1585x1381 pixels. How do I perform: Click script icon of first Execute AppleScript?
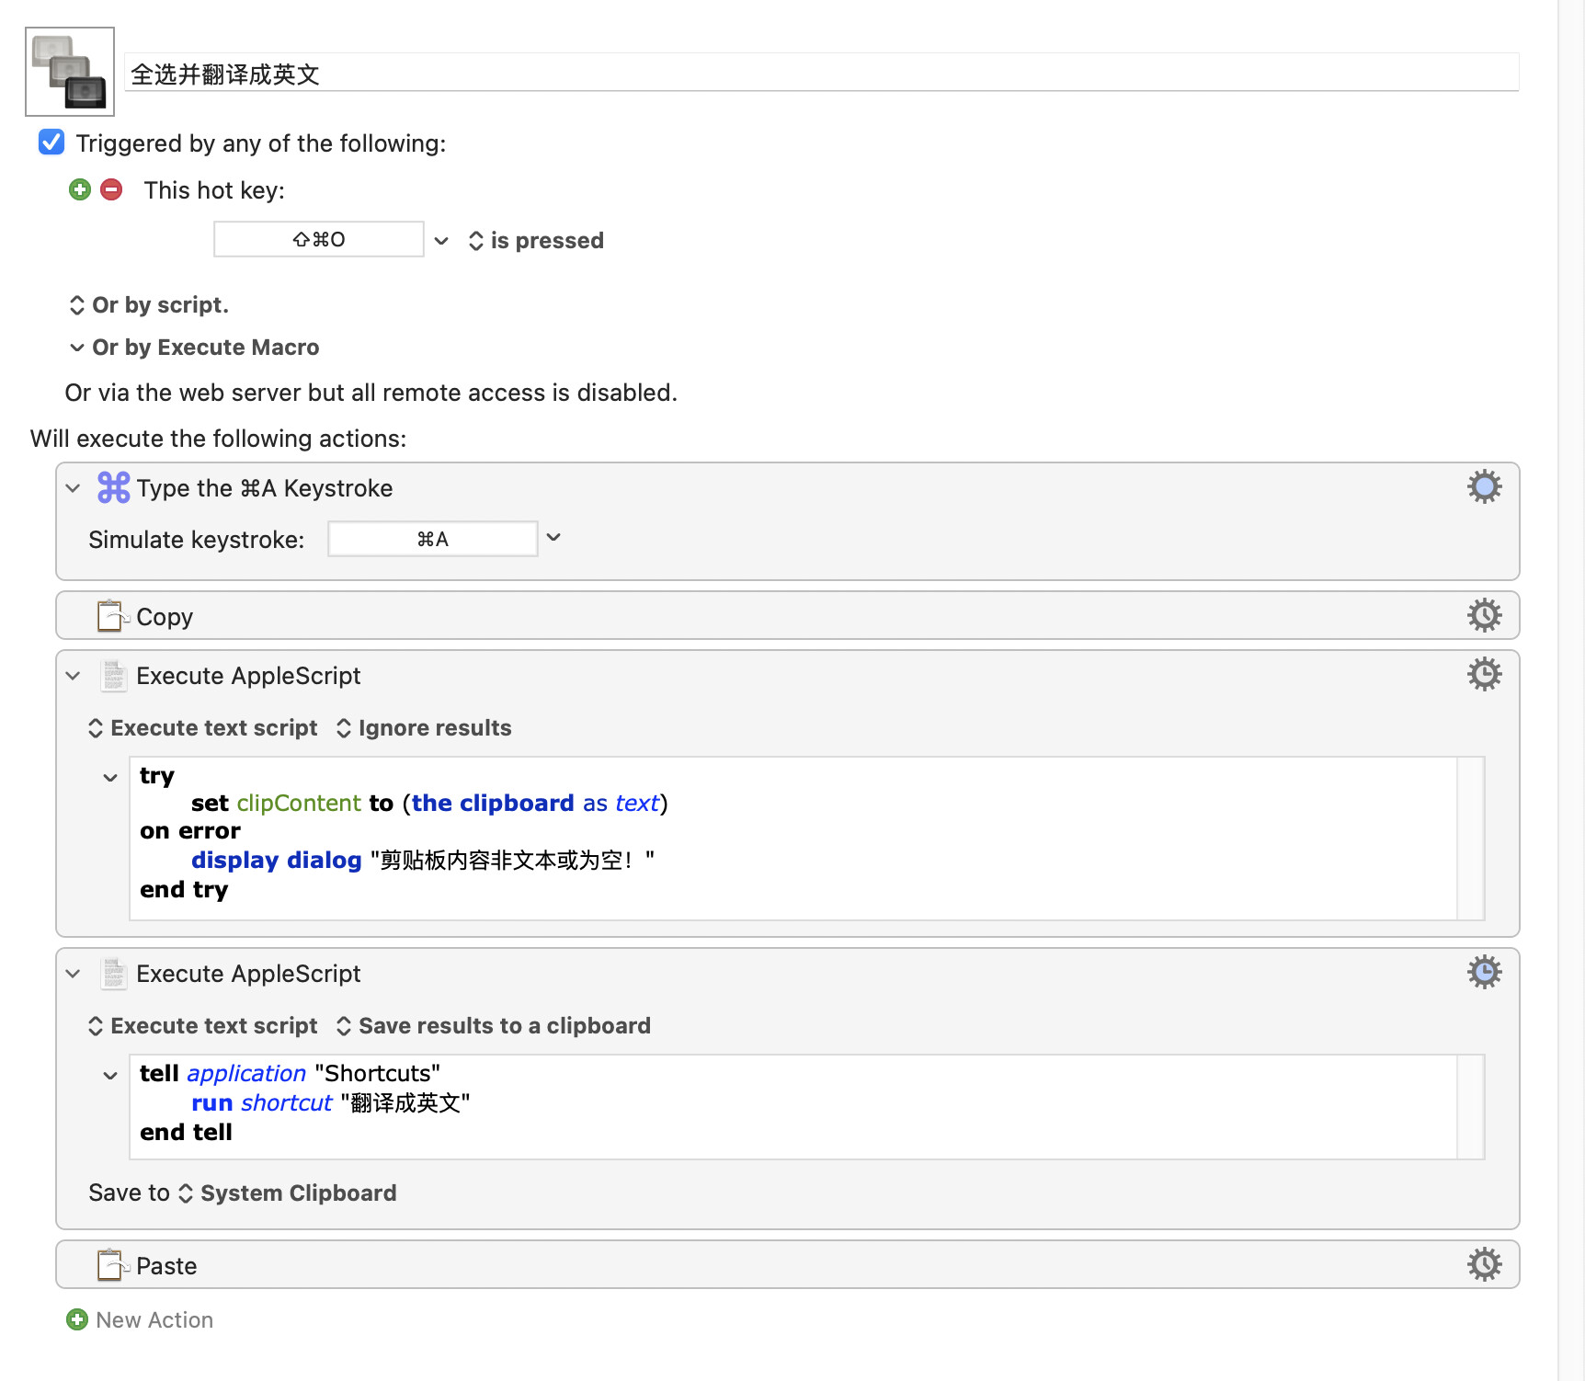coord(114,675)
